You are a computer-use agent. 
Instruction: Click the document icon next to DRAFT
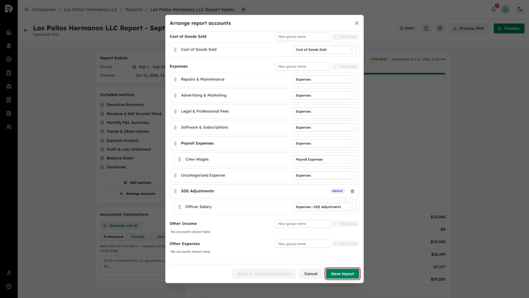(426, 28)
